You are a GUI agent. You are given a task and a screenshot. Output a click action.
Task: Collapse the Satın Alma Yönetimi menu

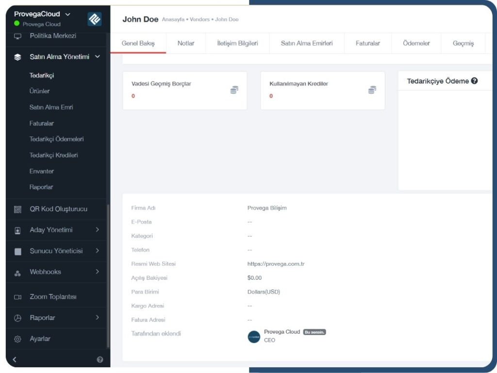coord(98,57)
